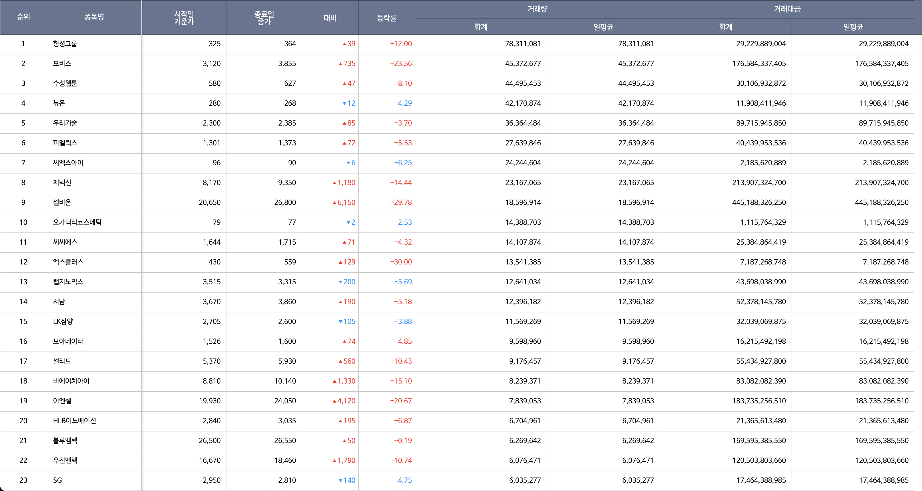The width and height of the screenshot is (922, 491).
Task: Select stock name 헝셩그룹
Action: pos(65,44)
